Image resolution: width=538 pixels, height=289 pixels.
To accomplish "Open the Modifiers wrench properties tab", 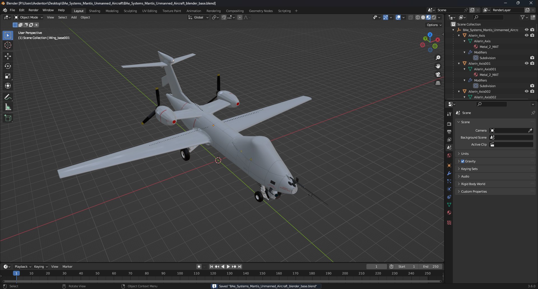I will click(449, 173).
